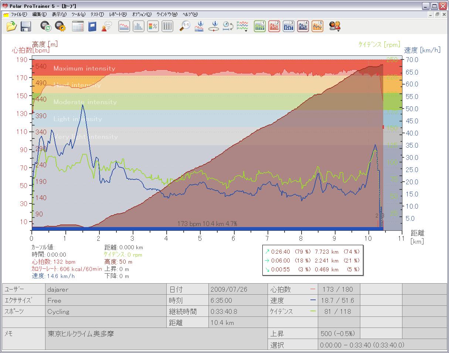
Task: Open the ウインドウ(W) menu
Action: click(167, 14)
